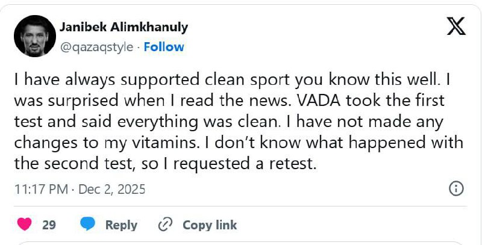The image size is (482, 245).
Task: Open Janibek Alimkhanuly's profile picture
Action: [x=33, y=36]
